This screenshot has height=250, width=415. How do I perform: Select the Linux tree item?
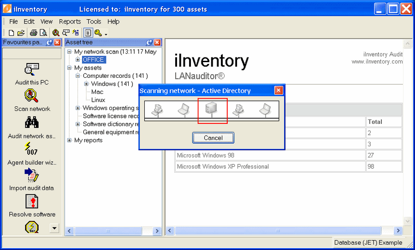pos(98,100)
